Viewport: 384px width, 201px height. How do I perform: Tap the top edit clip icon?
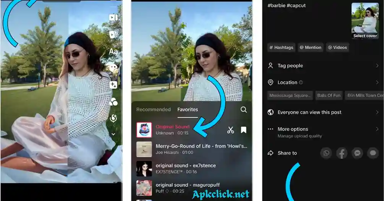coord(113,18)
